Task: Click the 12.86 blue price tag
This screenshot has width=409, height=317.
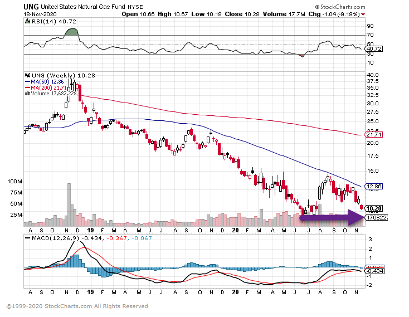Action: pos(373,187)
